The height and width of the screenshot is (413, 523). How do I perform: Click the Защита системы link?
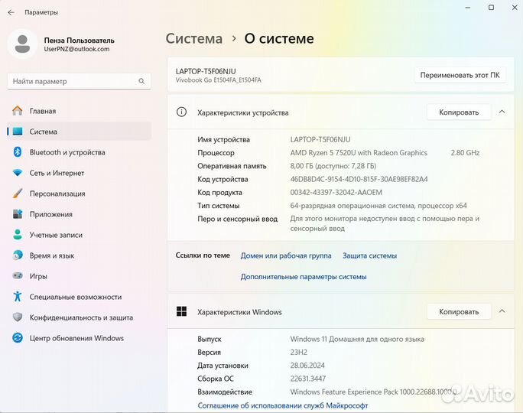[369, 255]
